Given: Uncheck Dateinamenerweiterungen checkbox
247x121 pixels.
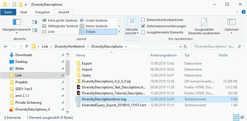Looking at the screenshot, I should click(x=143, y=26).
